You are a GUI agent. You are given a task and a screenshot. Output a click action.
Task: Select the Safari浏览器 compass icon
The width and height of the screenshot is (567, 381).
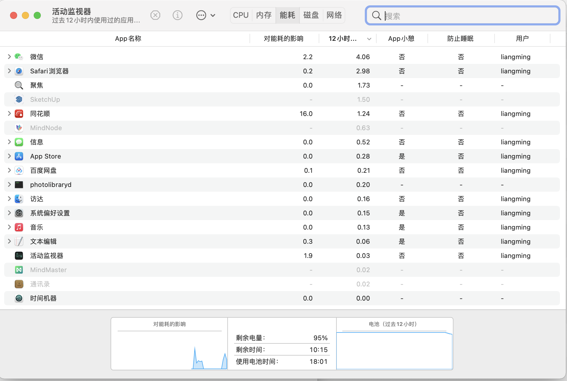(19, 71)
